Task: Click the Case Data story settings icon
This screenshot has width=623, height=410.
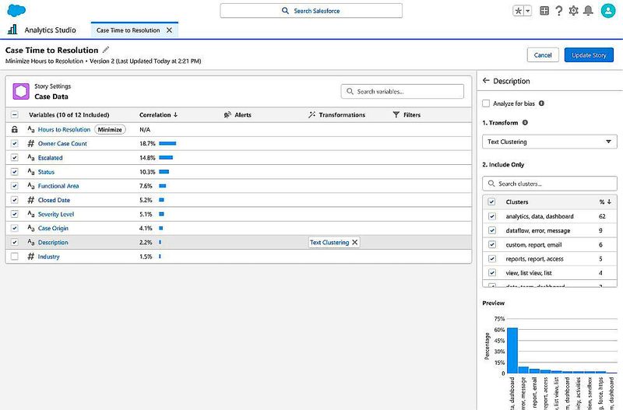Action: 21,91
